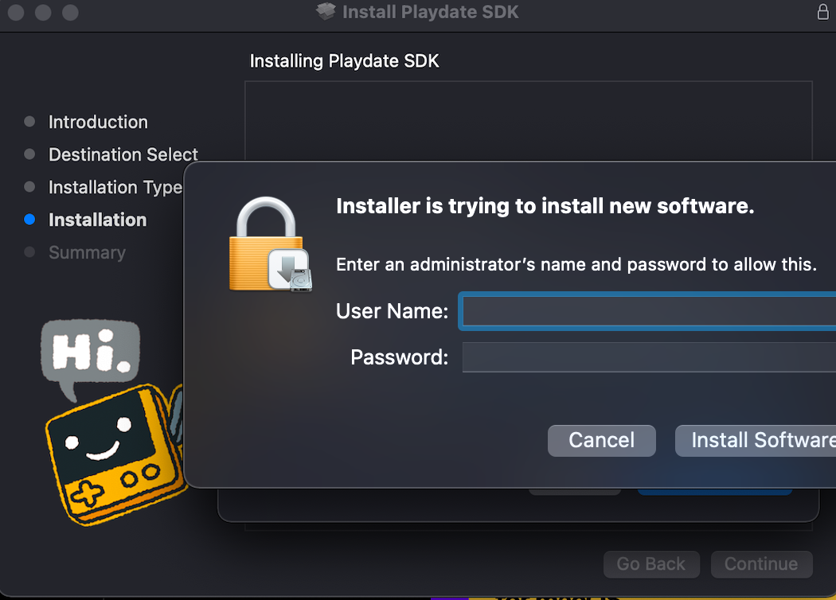836x600 pixels.
Task: Click the red close window button
Action: coord(16,12)
